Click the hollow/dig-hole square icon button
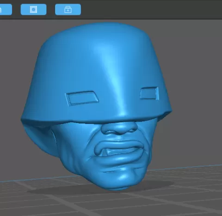Image resolution: width=222 pixels, height=216 pixels. [x=33, y=10]
